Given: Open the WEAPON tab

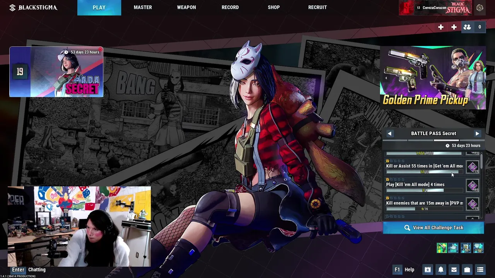Looking at the screenshot, I should click(x=186, y=7).
